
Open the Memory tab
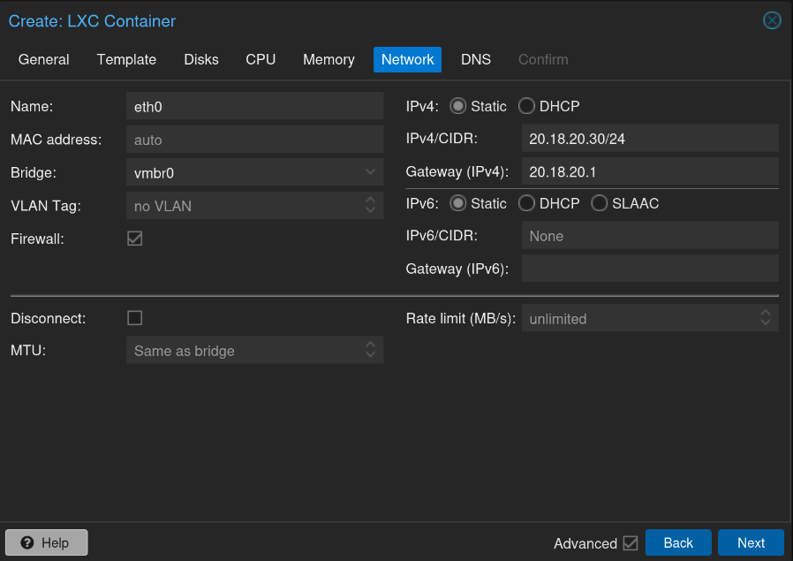point(329,60)
